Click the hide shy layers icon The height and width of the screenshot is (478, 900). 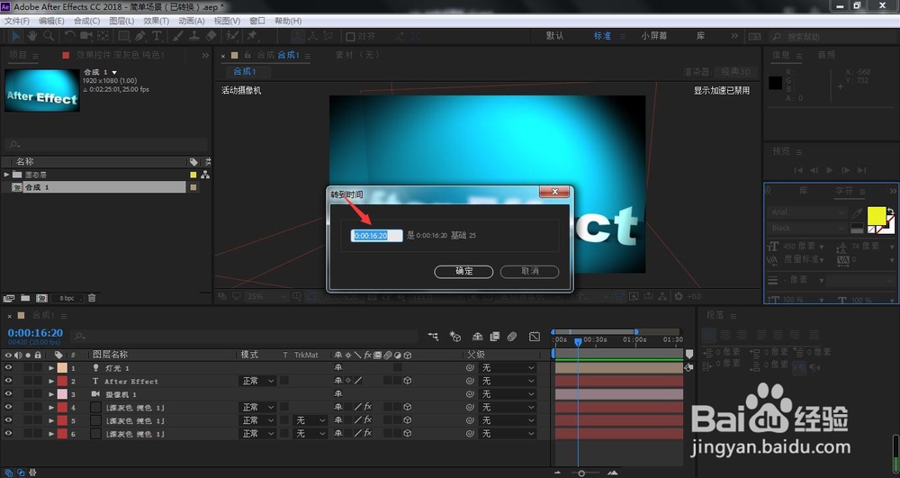478,337
